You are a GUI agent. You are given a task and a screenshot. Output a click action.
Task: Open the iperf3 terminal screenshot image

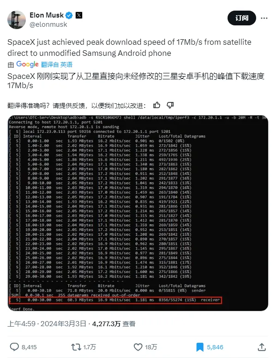pyautogui.click(x=138, y=213)
